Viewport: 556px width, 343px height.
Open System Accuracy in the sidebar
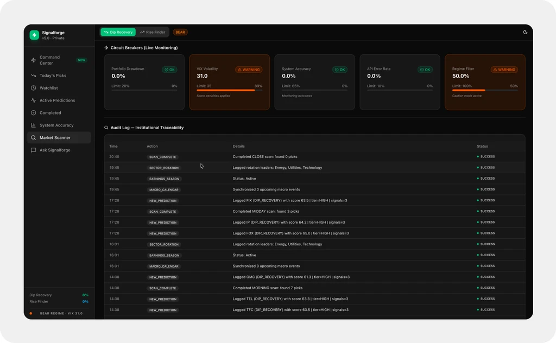(x=59, y=125)
